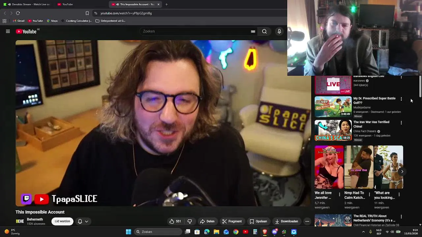Reload the page in the browser
The width and height of the screenshot is (422, 237).
(x=18, y=13)
